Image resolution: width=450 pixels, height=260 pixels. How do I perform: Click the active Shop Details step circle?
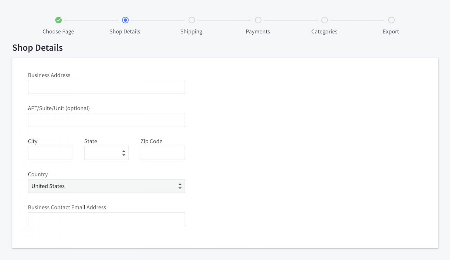(x=125, y=20)
